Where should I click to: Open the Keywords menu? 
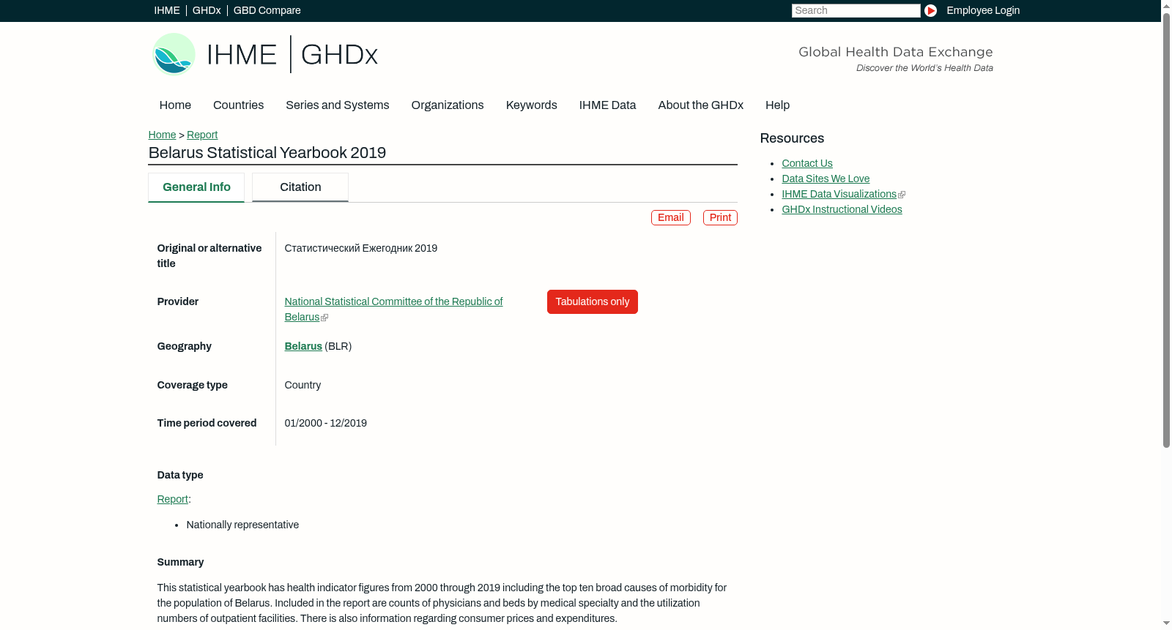pos(532,105)
